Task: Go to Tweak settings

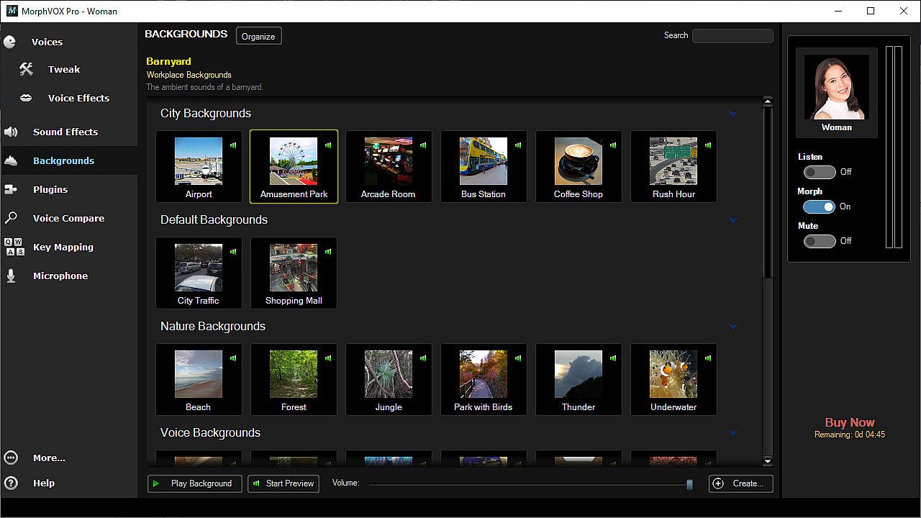Action: point(64,69)
